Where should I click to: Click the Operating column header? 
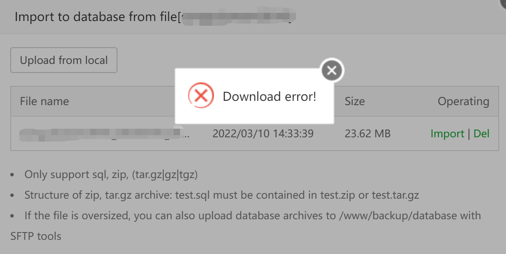(463, 101)
